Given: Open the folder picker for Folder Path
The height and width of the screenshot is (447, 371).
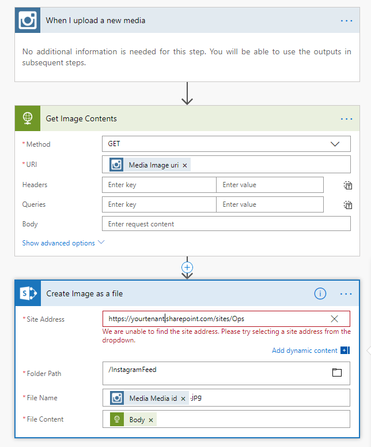Looking at the screenshot, I should click(337, 372).
